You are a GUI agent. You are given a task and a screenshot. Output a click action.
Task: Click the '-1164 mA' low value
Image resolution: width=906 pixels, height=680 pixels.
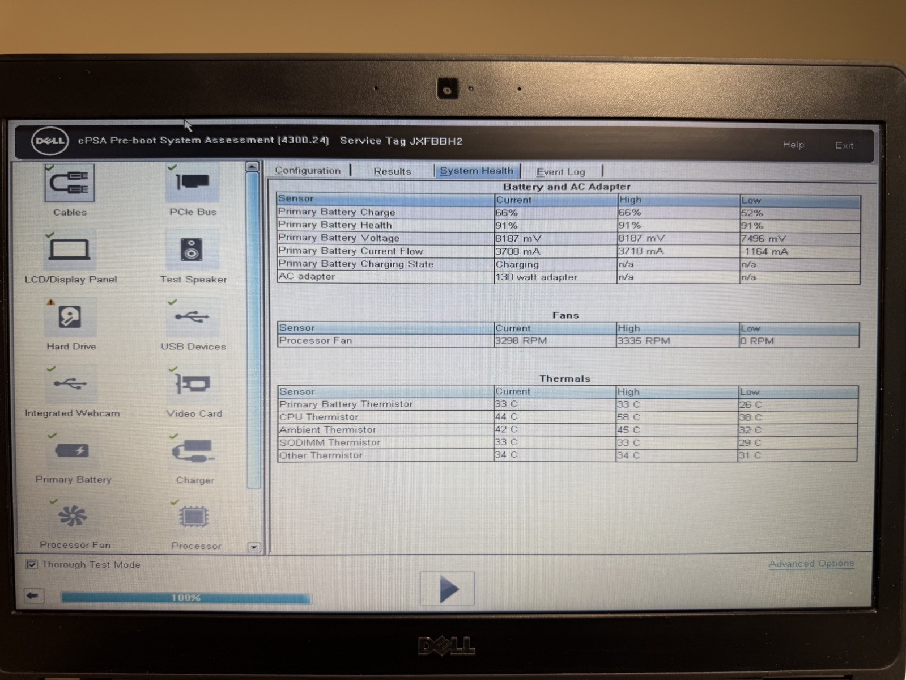[764, 251]
